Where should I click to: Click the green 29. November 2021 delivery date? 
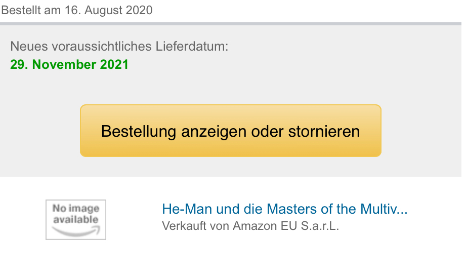click(x=69, y=64)
